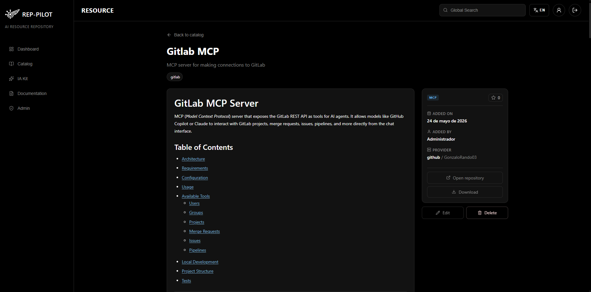This screenshot has width=591, height=292.
Task: Click the 'GonzaloRando03' provider name
Action: coord(460,157)
